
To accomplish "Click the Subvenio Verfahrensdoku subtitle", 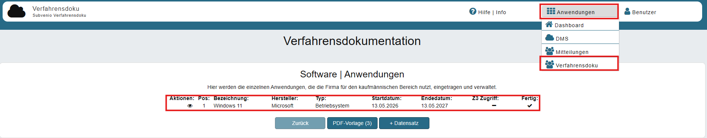I will point(59,15).
